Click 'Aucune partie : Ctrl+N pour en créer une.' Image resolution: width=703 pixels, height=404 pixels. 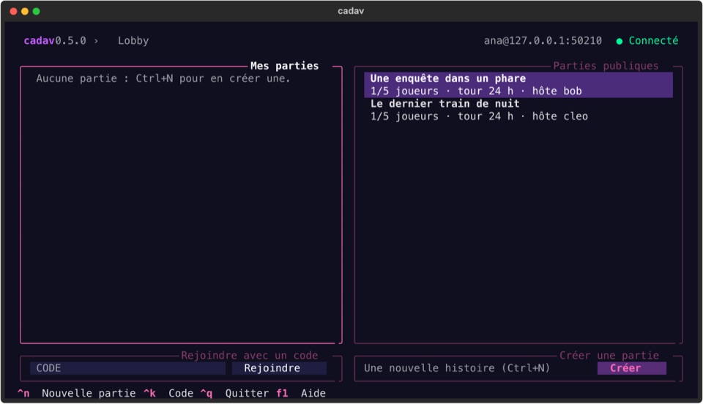click(163, 78)
